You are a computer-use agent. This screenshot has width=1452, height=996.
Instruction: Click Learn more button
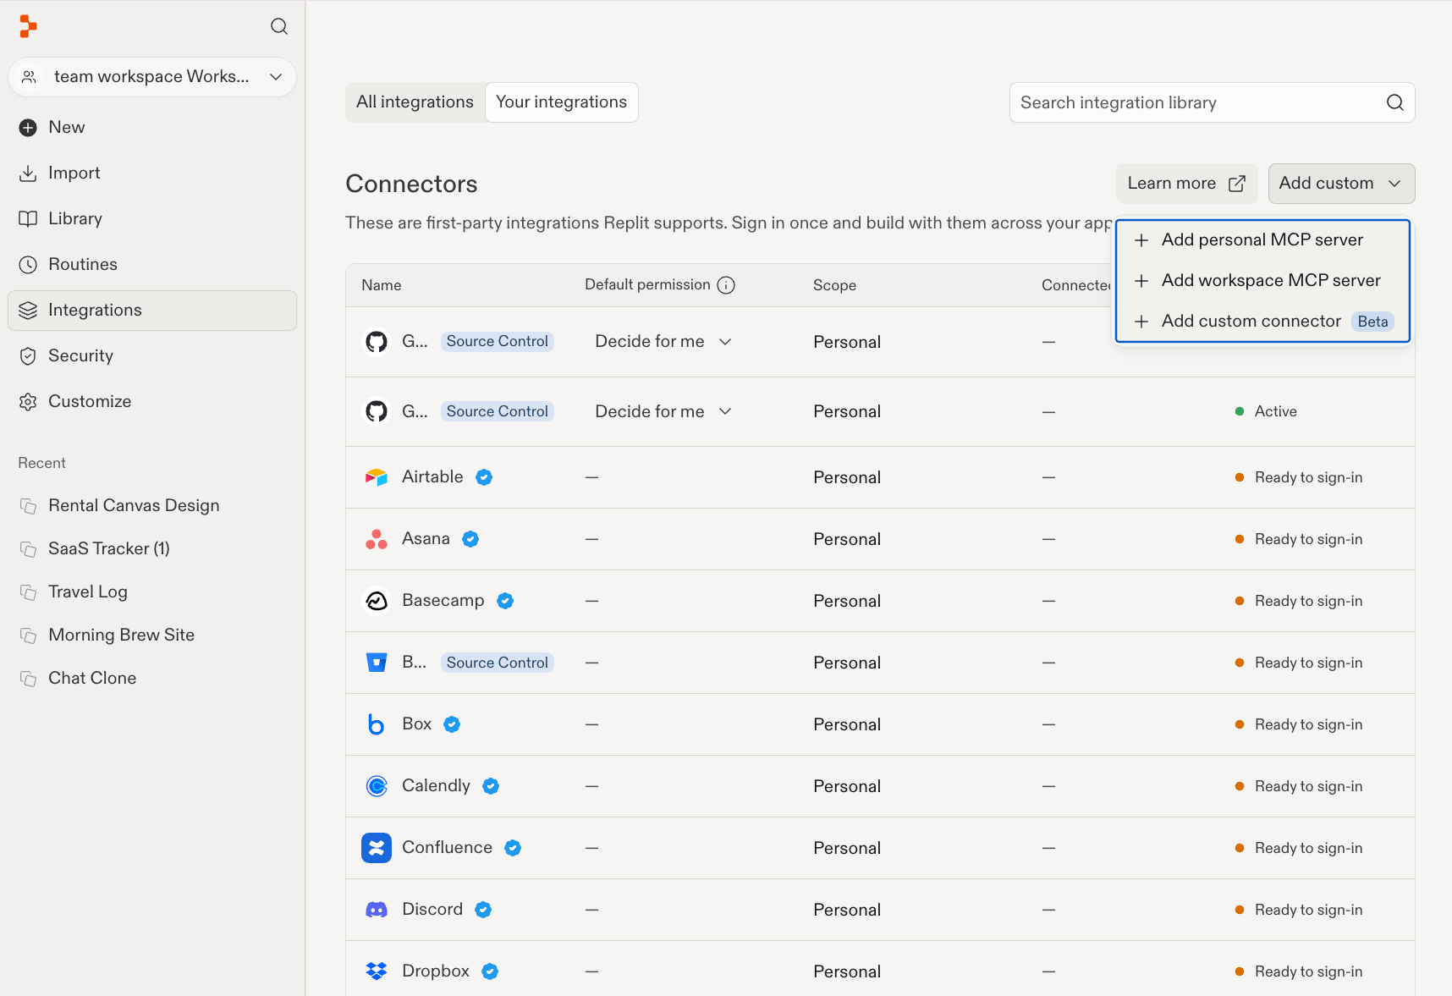click(x=1186, y=184)
